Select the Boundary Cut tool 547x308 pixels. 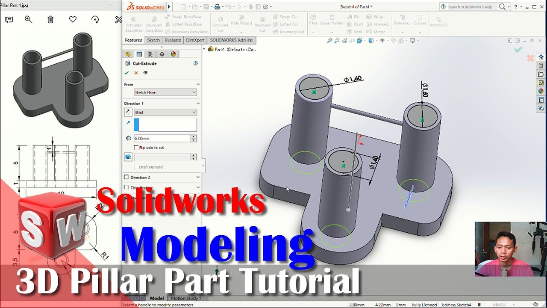click(288, 32)
